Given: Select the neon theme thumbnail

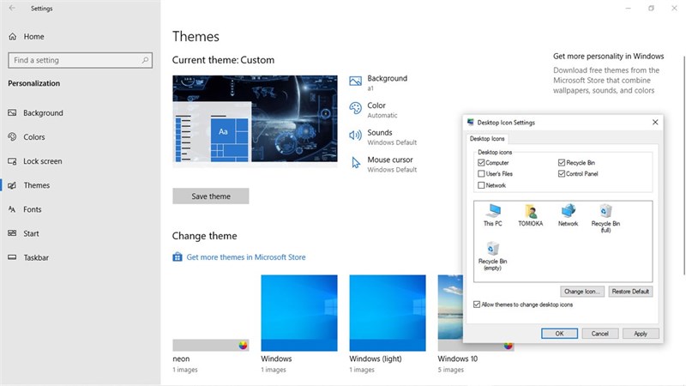Looking at the screenshot, I should pos(211,313).
